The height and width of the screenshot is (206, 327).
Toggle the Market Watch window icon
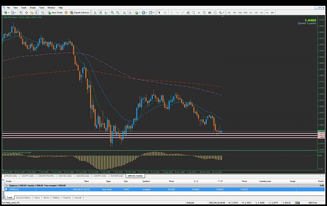[21, 13]
